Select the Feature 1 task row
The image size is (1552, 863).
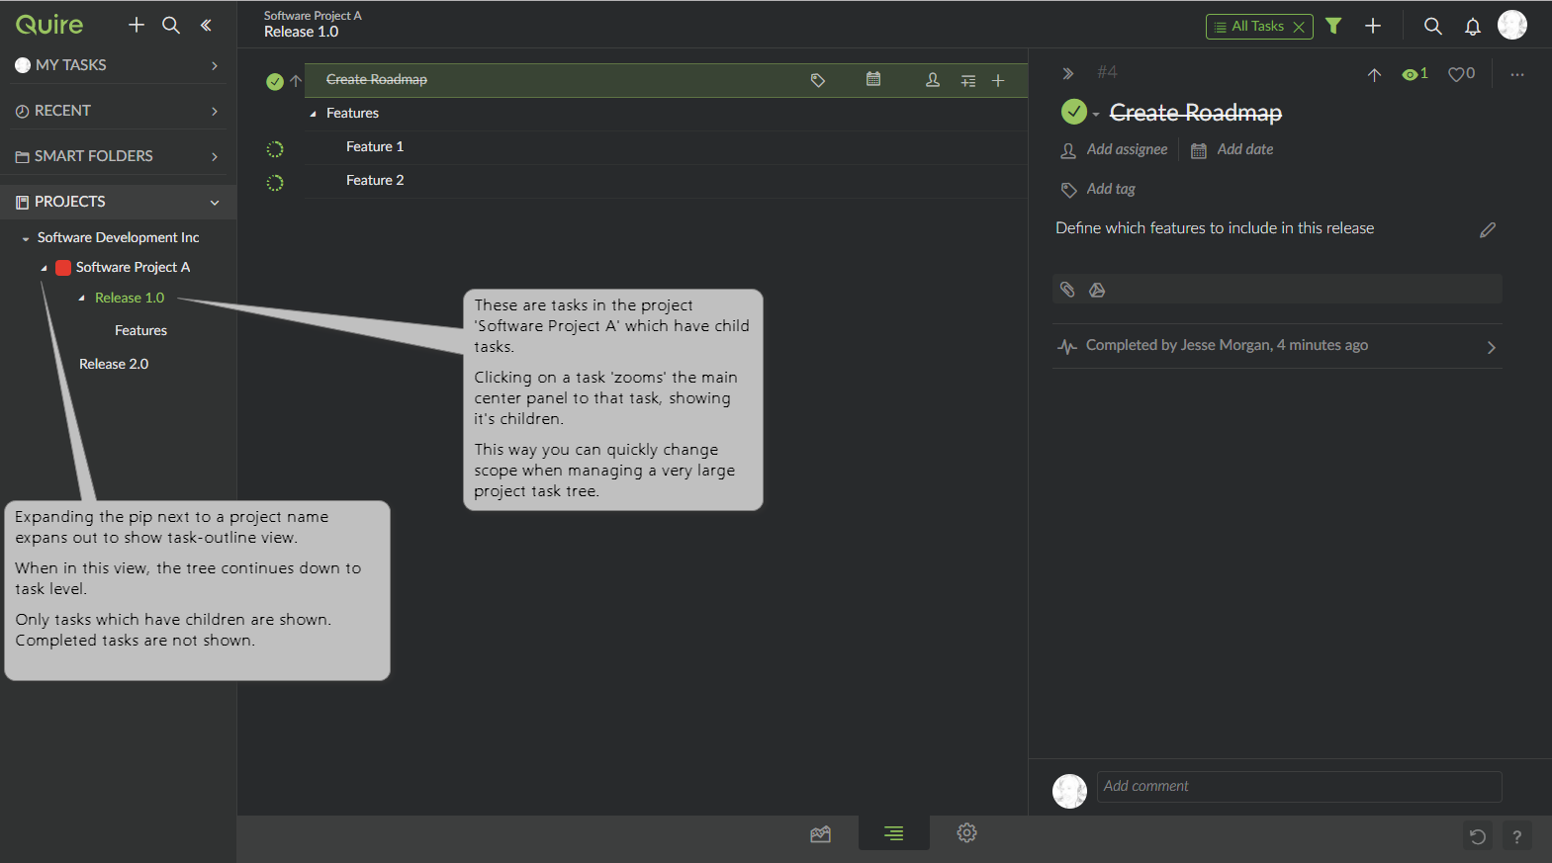pos(666,147)
